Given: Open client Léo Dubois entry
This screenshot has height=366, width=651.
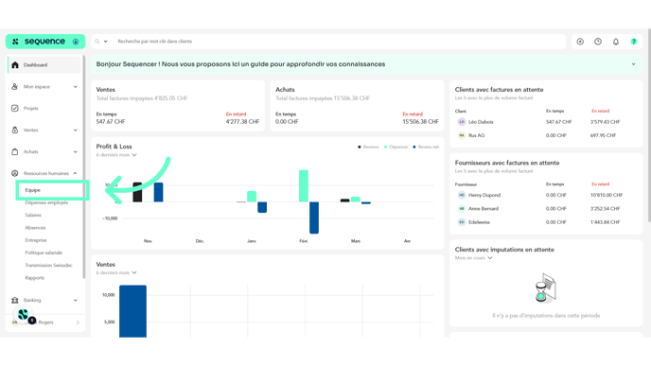Looking at the screenshot, I should (481, 122).
